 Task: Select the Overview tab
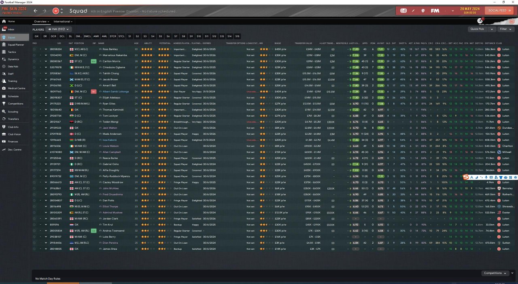tap(41, 21)
